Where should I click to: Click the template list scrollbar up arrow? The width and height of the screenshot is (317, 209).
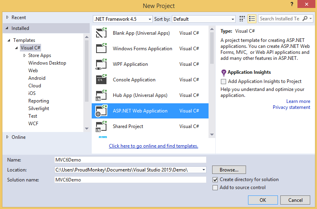(212, 29)
